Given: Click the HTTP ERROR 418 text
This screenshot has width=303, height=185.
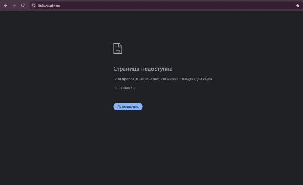Looking at the screenshot, I should (x=124, y=88).
